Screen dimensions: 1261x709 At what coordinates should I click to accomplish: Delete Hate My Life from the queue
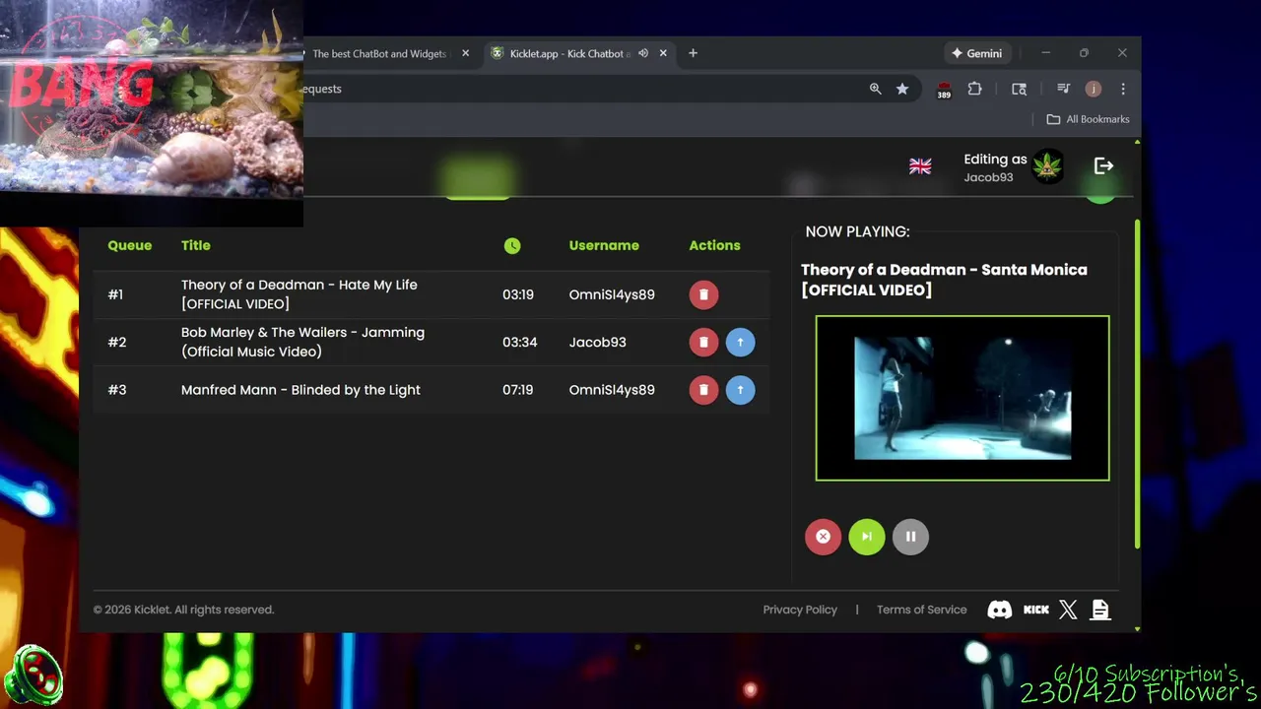coord(703,294)
